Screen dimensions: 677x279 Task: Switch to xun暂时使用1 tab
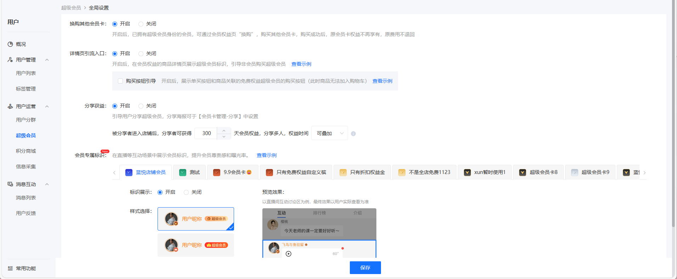[x=485, y=172]
